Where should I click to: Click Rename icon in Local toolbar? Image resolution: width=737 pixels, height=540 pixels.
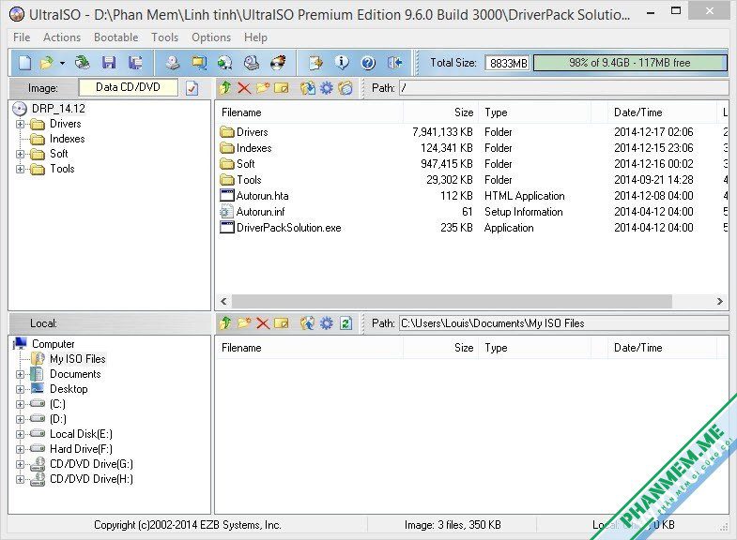282,323
